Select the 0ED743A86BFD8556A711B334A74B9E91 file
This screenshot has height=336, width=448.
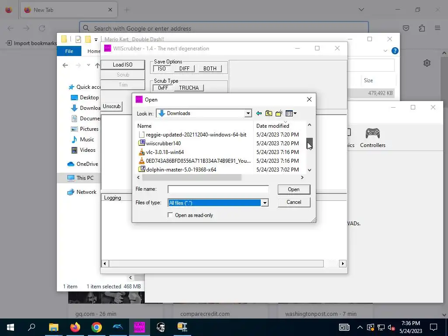198,161
